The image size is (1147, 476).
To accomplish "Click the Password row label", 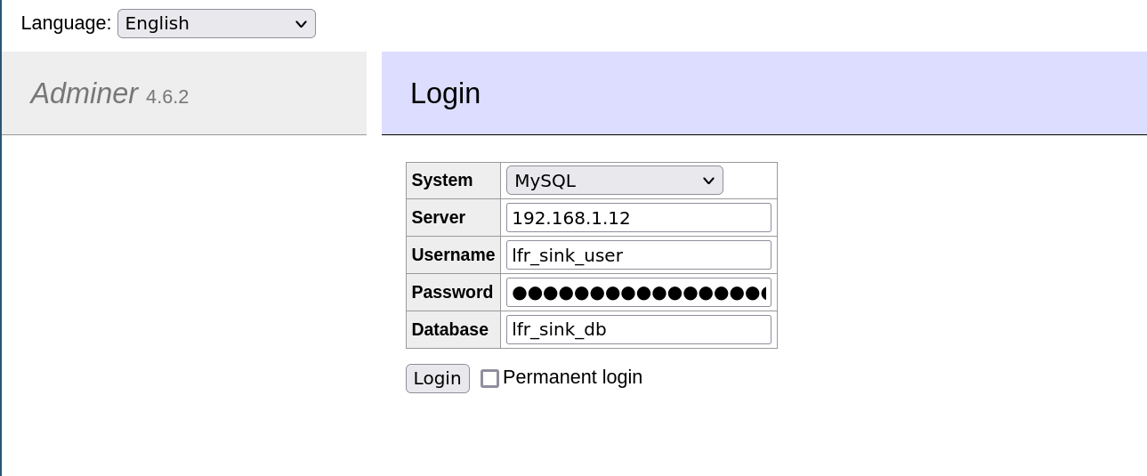I will click(452, 293).
